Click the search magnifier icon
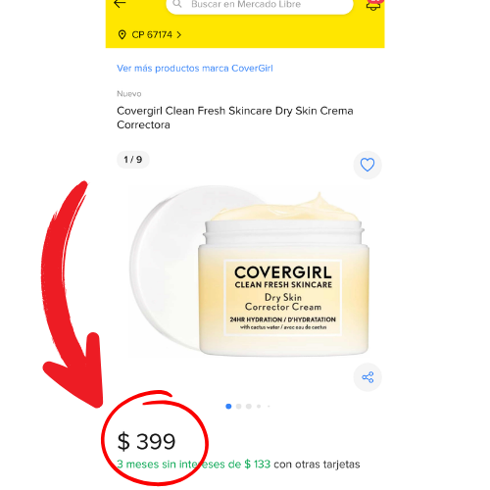The image size is (490, 490). click(177, 4)
